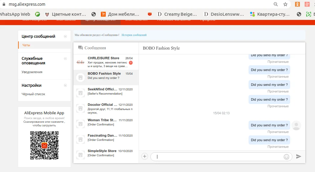315x172 pixels.
Task: Open the Creamy Beige bookmark
Action: 177,14
